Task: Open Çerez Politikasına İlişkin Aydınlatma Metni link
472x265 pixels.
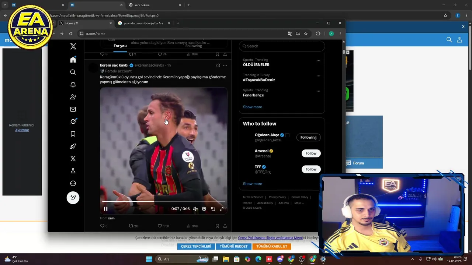Action: 270,238
